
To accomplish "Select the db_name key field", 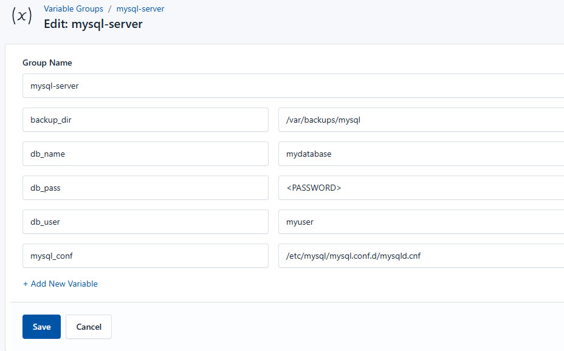I will click(x=146, y=154).
